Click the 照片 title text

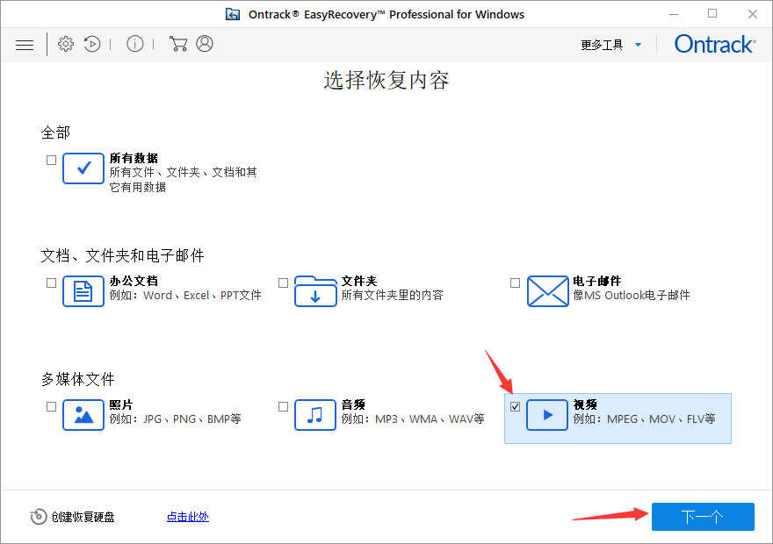tap(121, 404)
